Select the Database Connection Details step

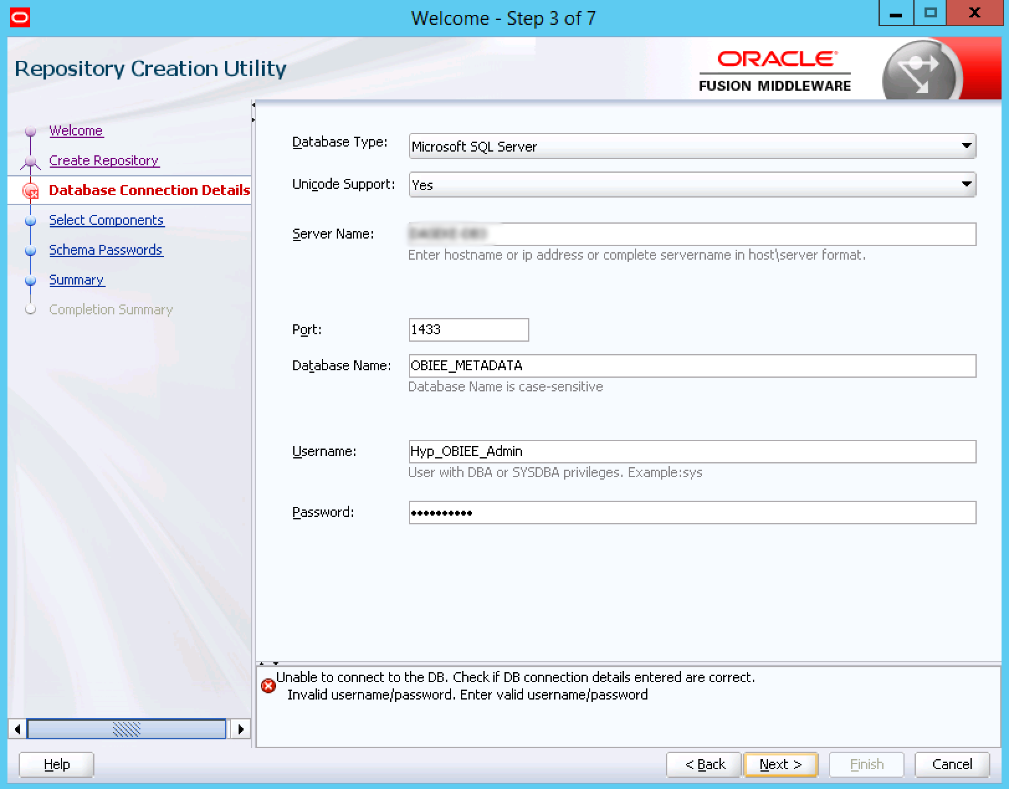click(149, 190)
